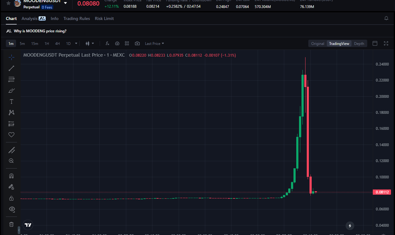Switch chart to Depth view
Viewport: 395px width, 235px height.
pyautogui.click(x=359, y=43)
